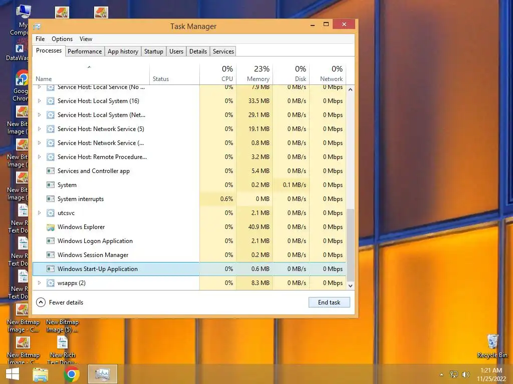This screenshot has height=384, width=513.
Task: Click the utcsvc gear icon
Action: [51, 213]
